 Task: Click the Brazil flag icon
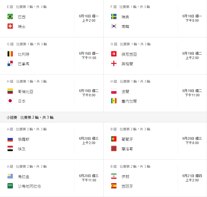(10, 17)
